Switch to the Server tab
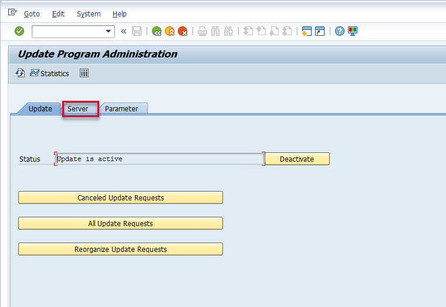 pos(78,109)
